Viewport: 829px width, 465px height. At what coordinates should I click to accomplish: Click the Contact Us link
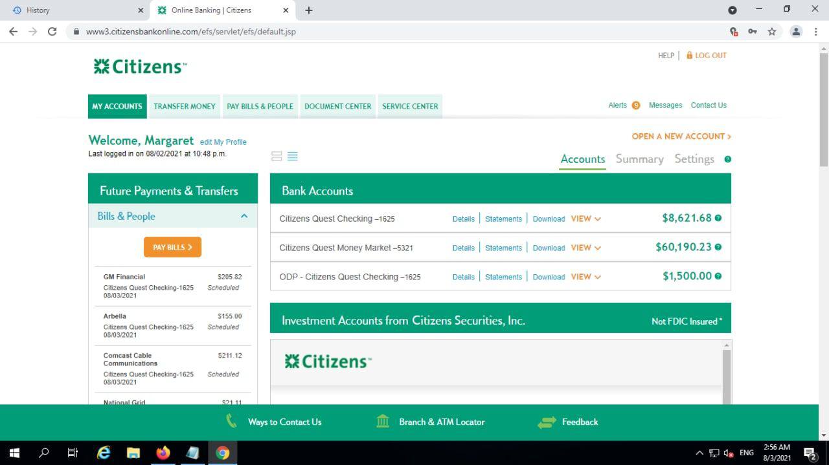(x=709, y=105)
